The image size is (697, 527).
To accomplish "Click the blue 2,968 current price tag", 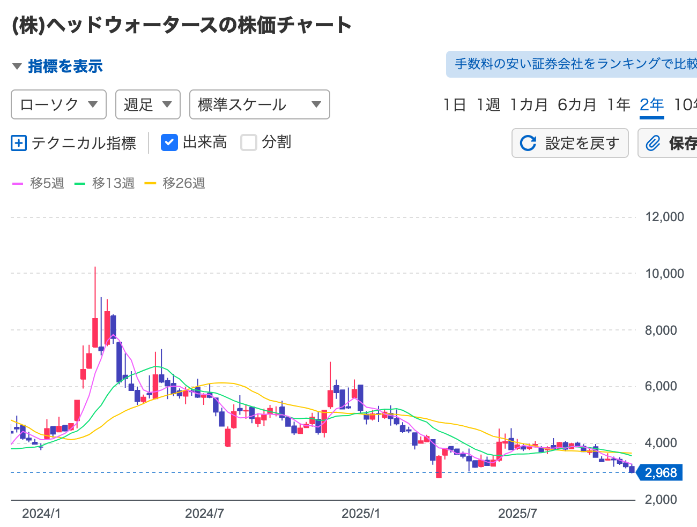I will [660, 473].
